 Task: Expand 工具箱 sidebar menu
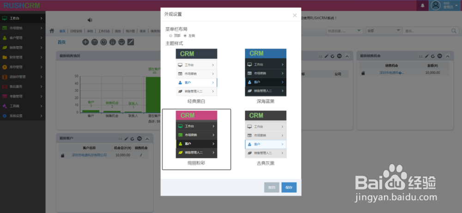click(x=23, y=106)
